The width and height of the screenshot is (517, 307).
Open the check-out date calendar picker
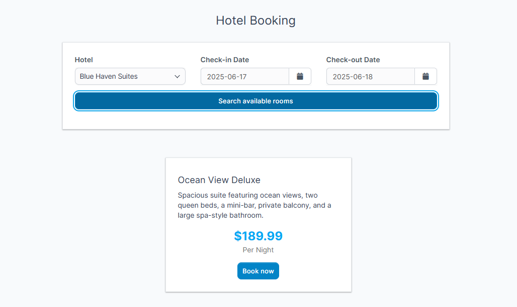[425, 76]
